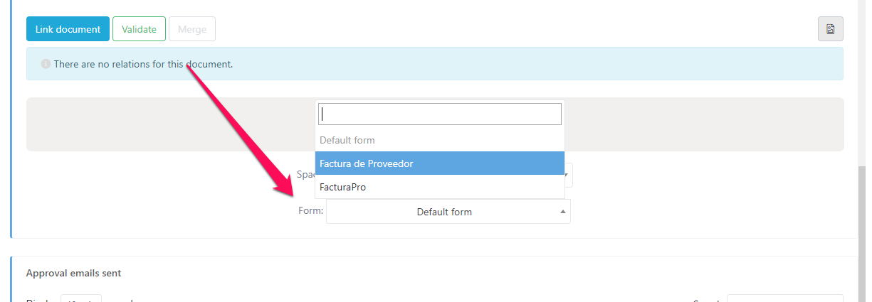Collapse the Form selector arrow
The image size is (872, 302).
coord(562,212)
